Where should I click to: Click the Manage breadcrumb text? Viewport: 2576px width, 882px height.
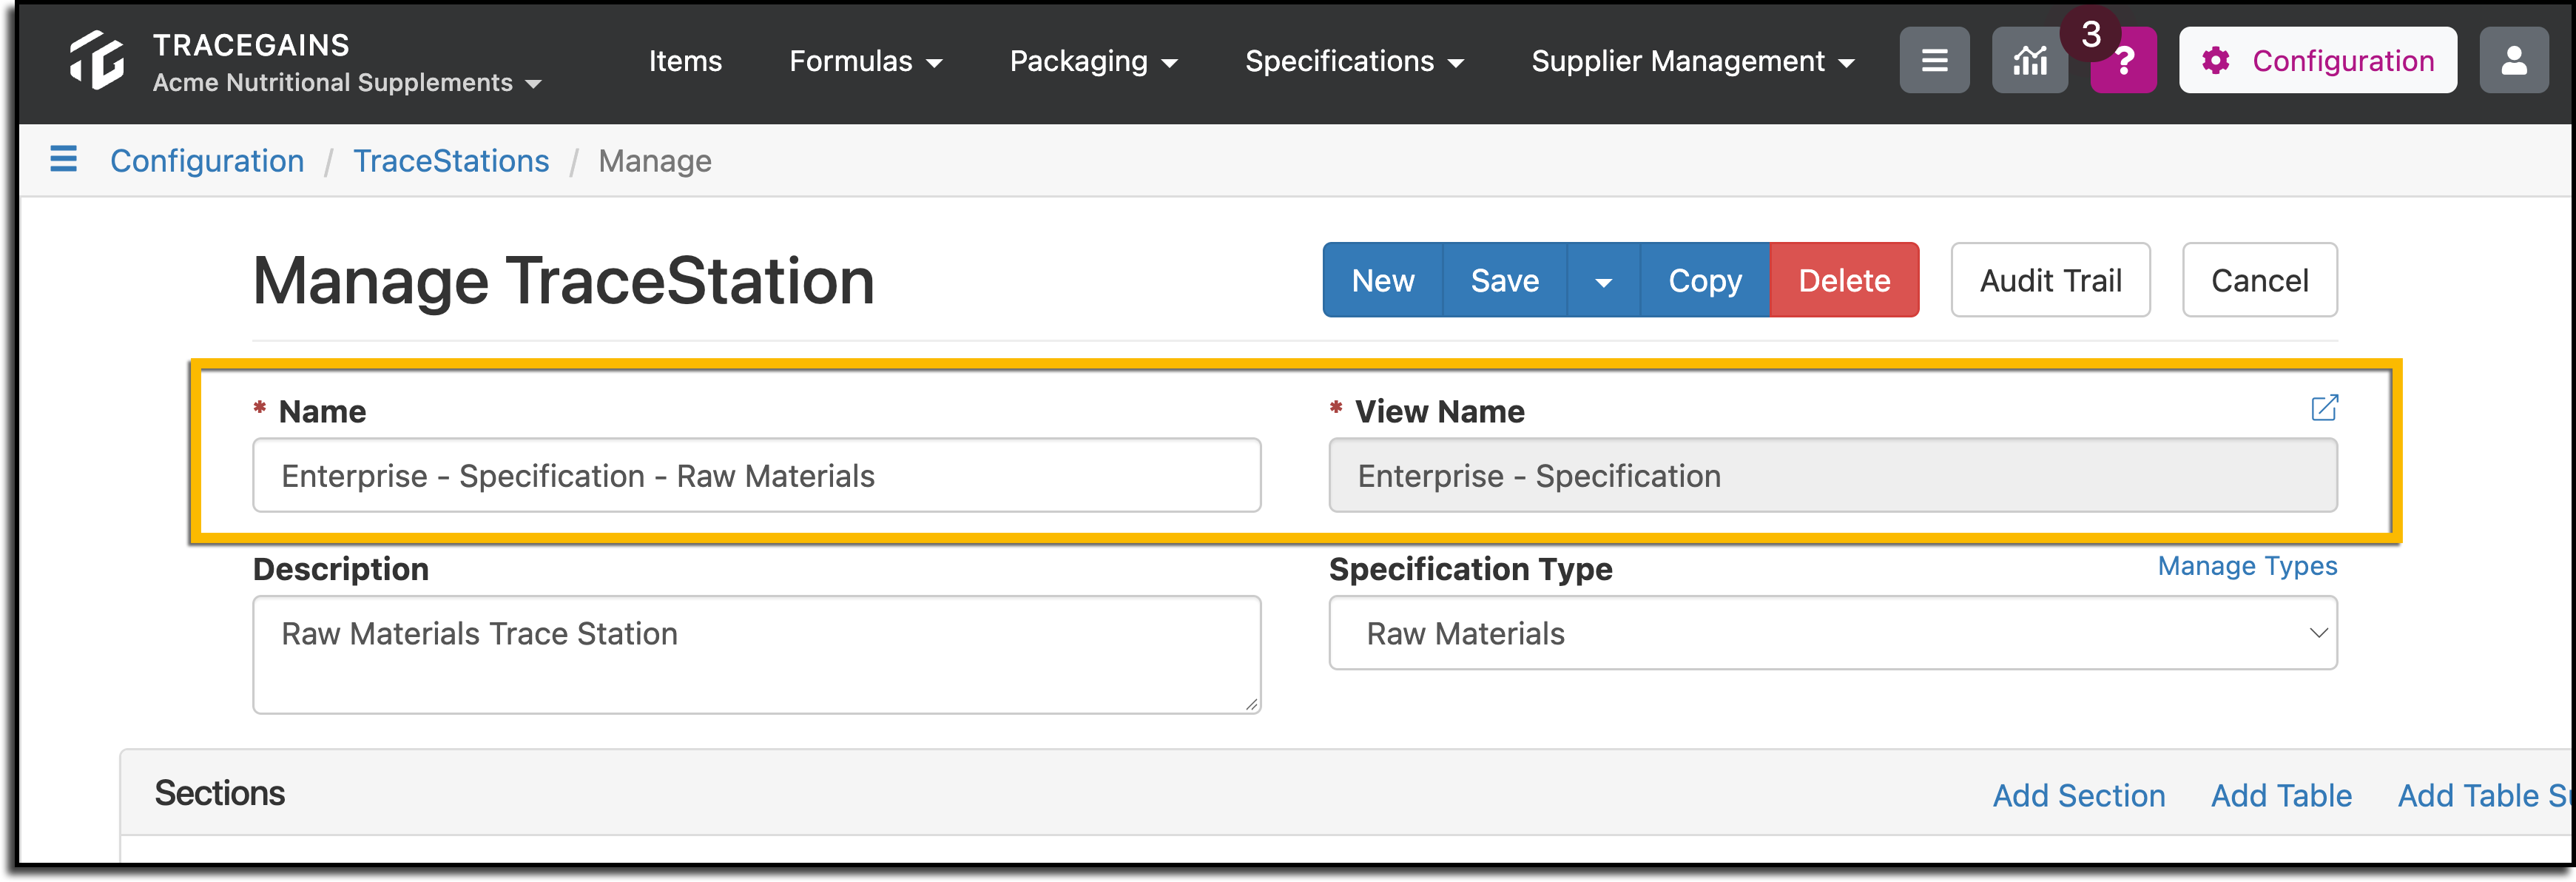655,161
